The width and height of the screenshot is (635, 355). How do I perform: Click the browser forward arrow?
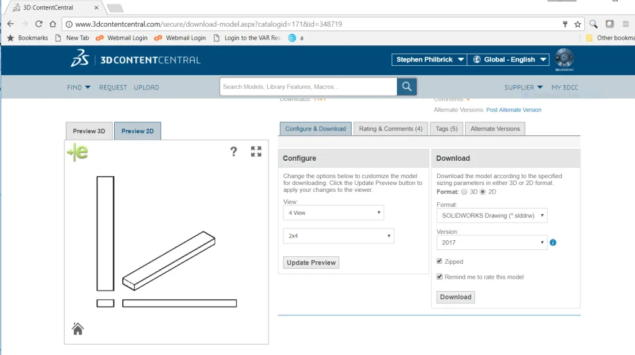(25, 24)
